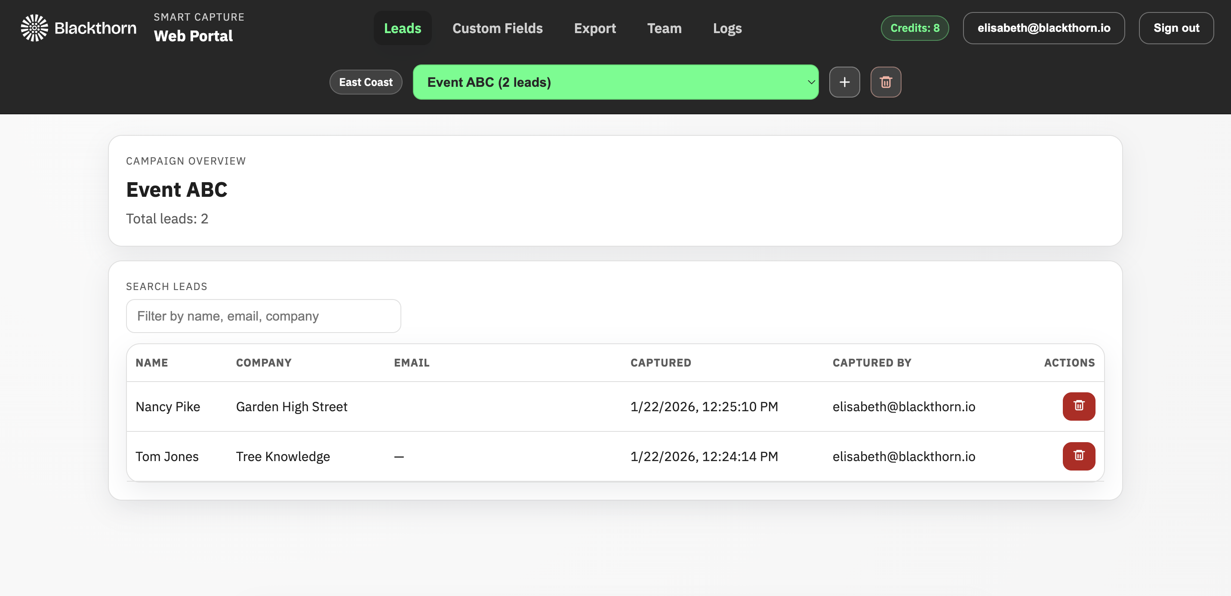Select the Credits: 8 badge

click(914, 28)
